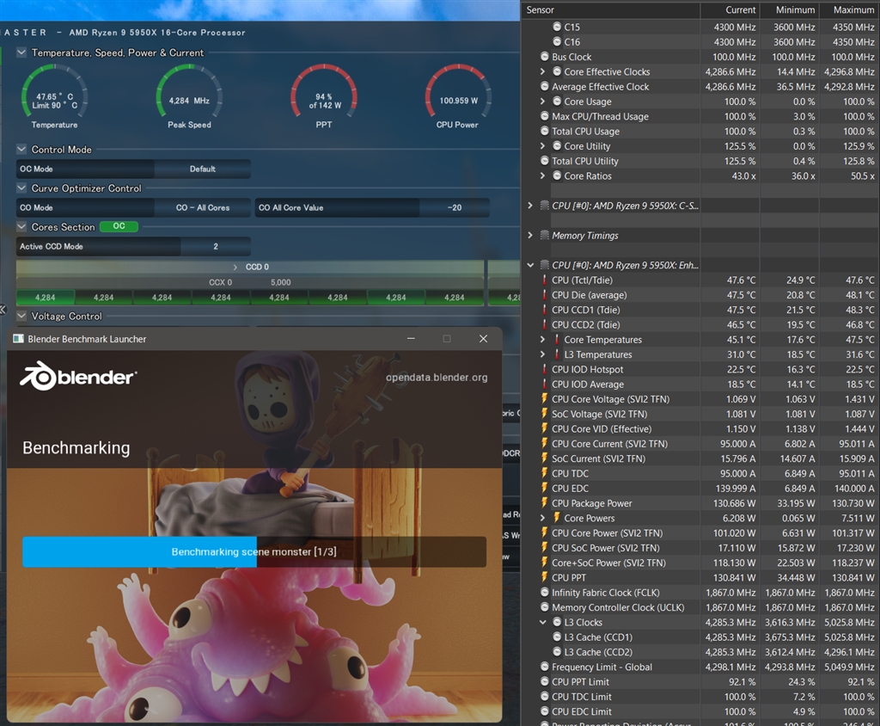Click the Memory Controller Clock (UCLK) icon

[544, 607]
